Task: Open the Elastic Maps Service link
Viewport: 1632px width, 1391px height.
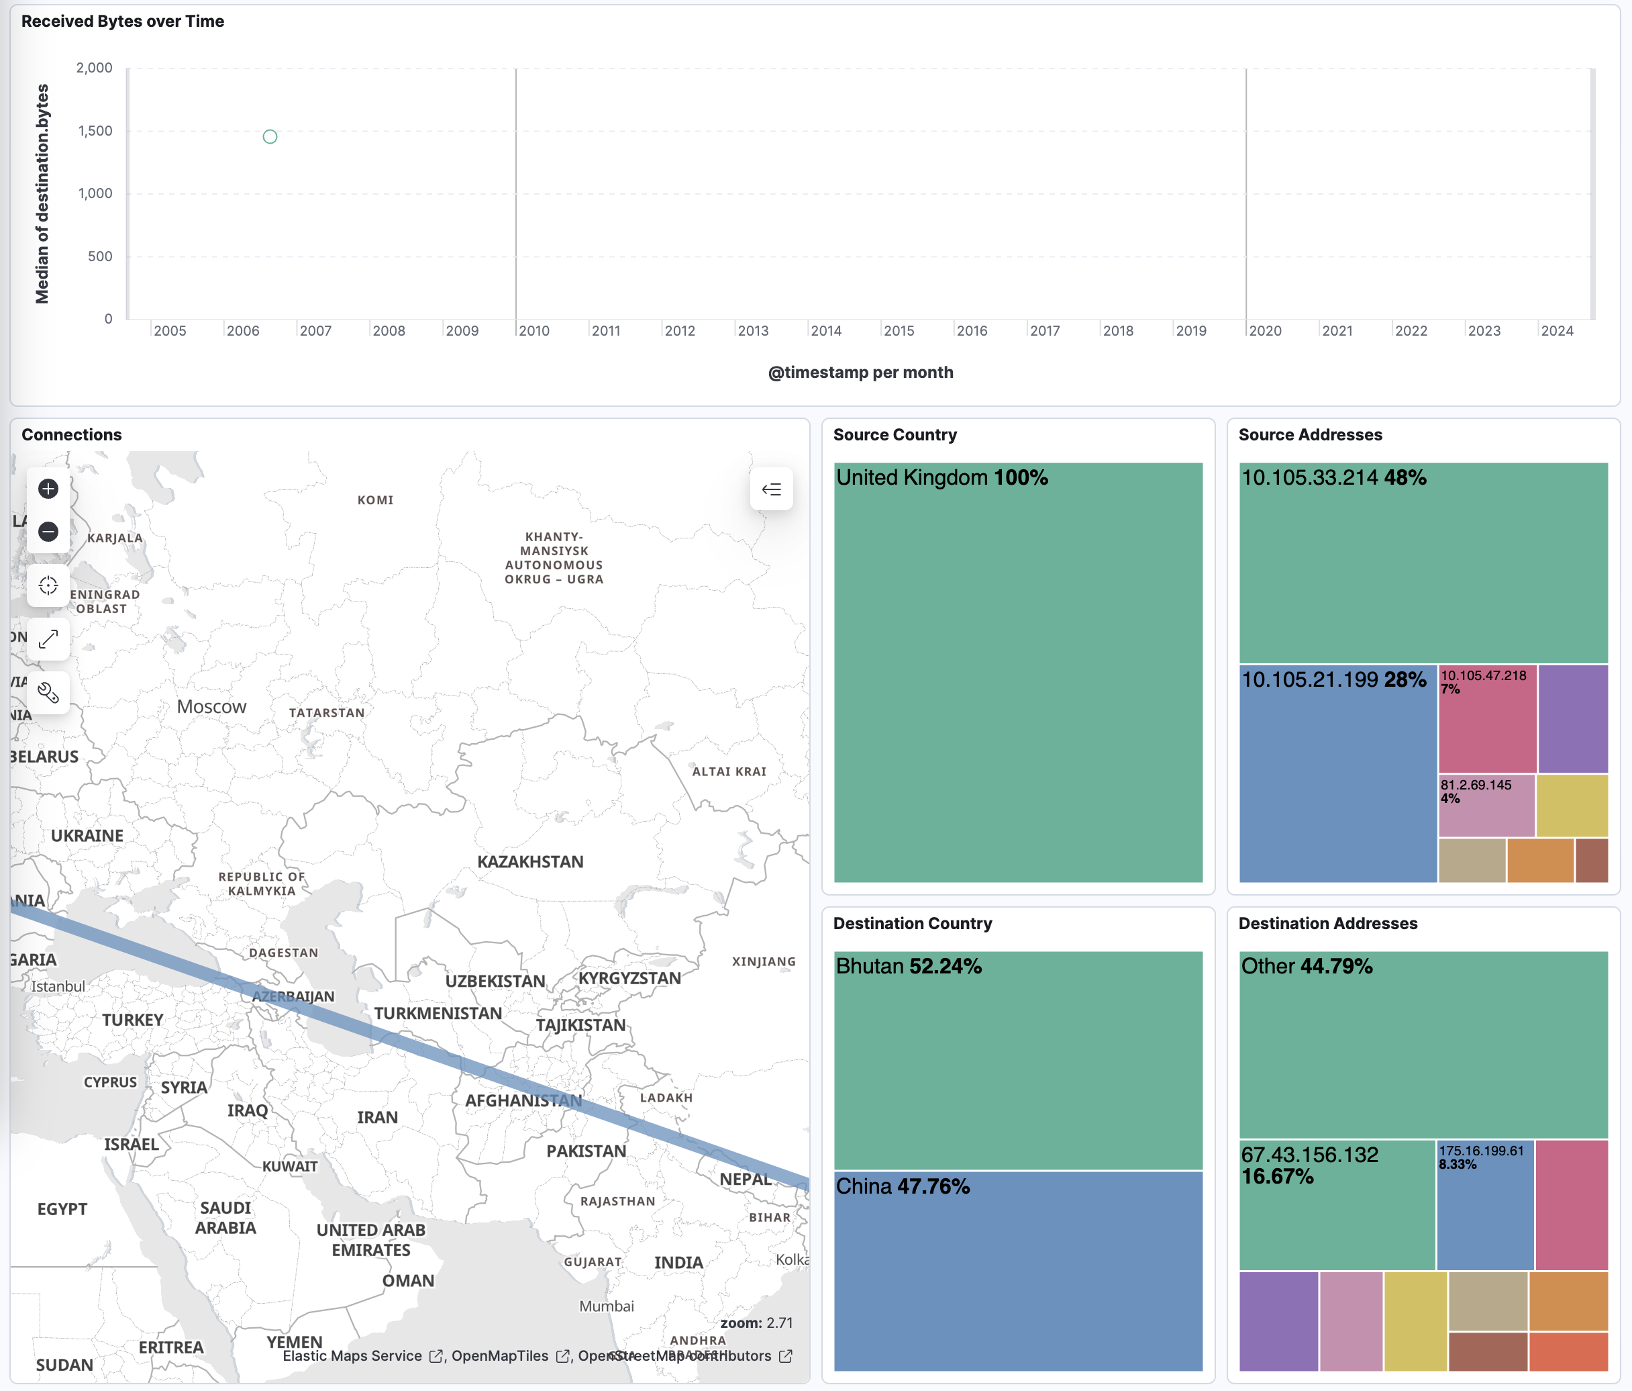Action: (x=352, y=1355)
